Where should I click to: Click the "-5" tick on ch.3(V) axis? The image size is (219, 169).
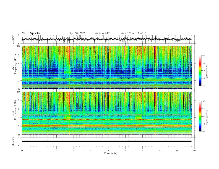point(19,146)
